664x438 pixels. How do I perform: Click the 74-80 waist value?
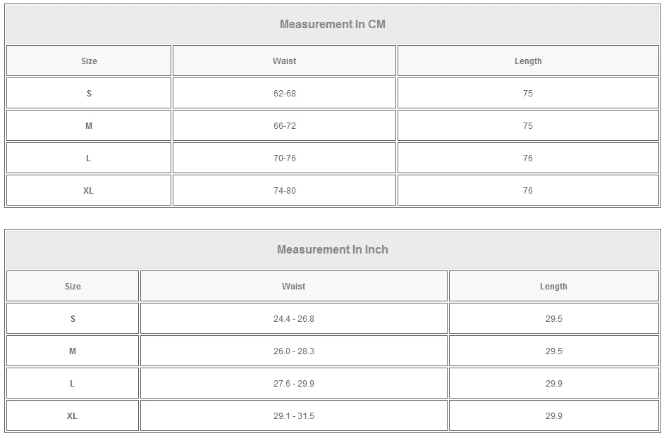pyautogui.click(x=284, y=191)
